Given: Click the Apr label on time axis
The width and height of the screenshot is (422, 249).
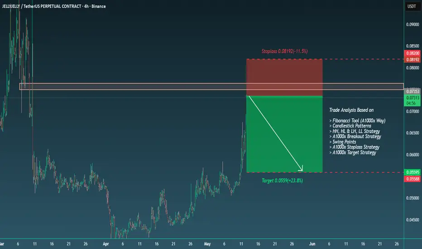Looking at the screenshot, I should coord(106,244).
